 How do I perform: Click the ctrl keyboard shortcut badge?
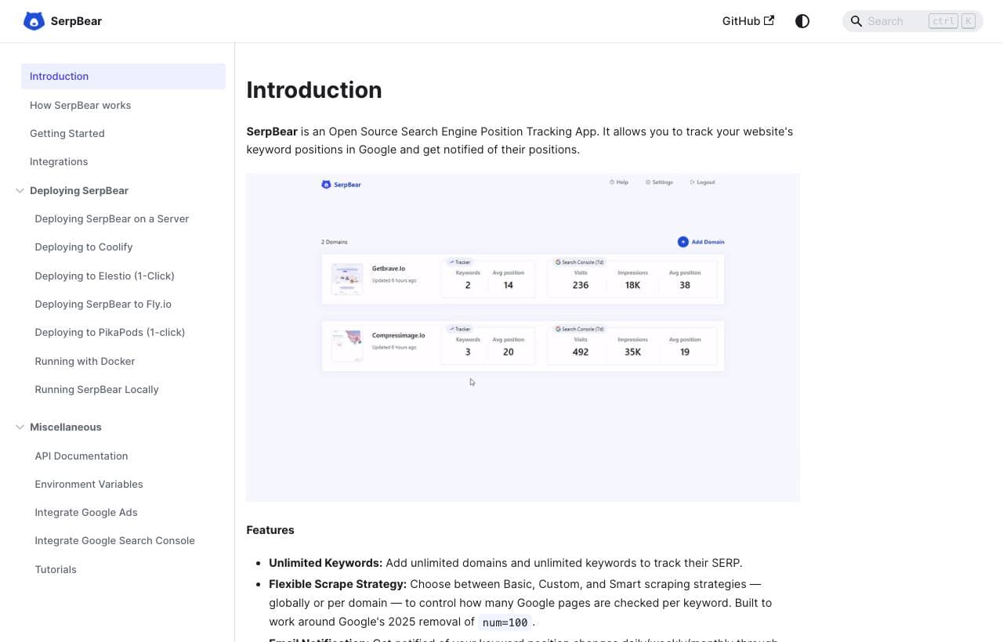943,21
